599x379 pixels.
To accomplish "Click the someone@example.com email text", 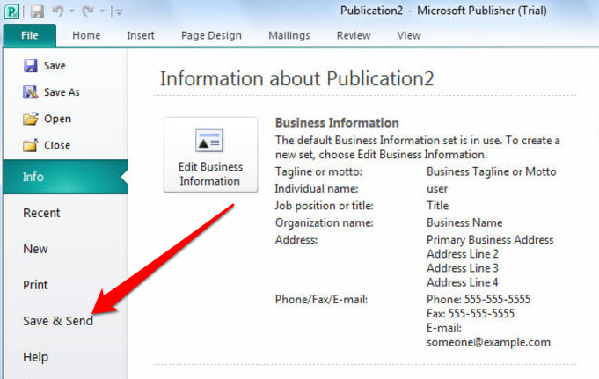I will [488, 342].
